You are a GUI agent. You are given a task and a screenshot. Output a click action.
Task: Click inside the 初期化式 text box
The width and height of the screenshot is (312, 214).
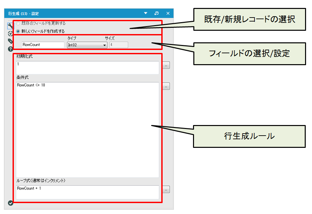[88, 67]
